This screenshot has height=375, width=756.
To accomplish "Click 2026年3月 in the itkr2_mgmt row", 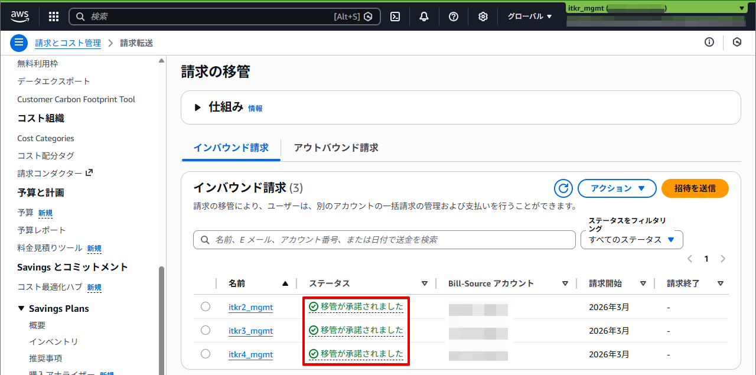I will pos(610,307).
